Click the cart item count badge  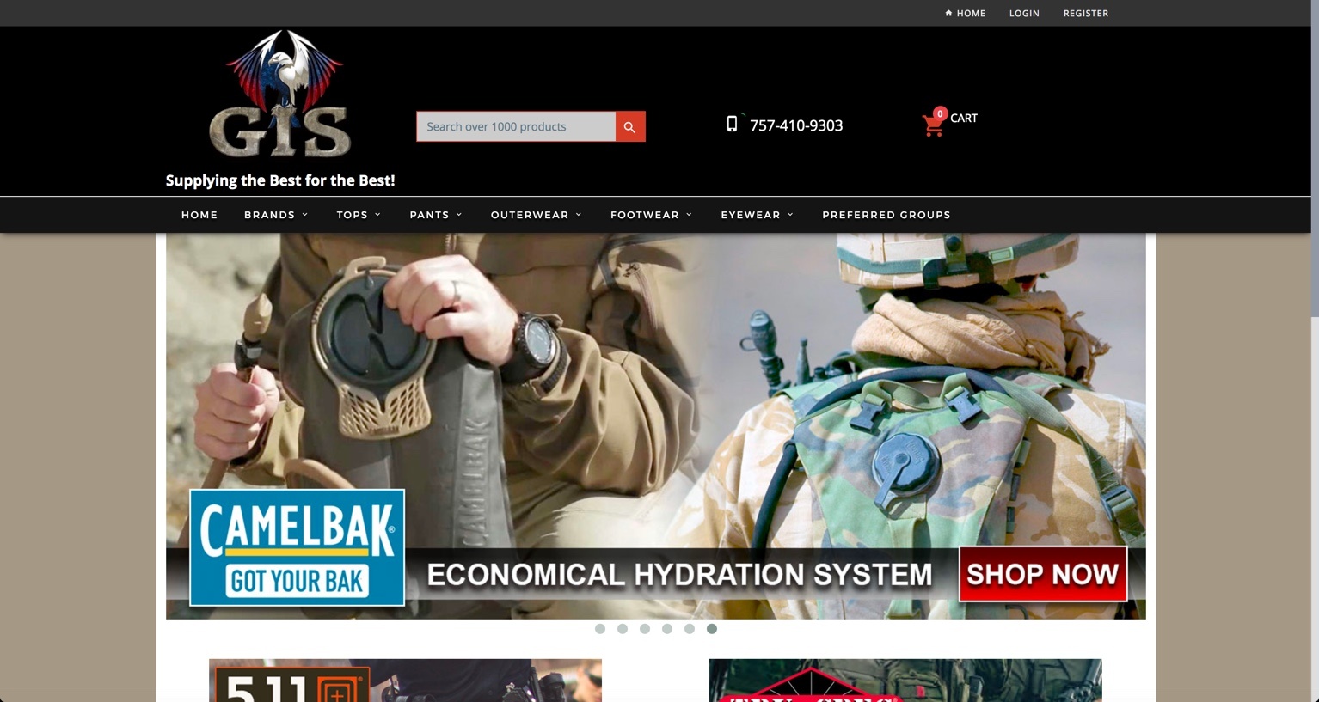pos(940,113)
